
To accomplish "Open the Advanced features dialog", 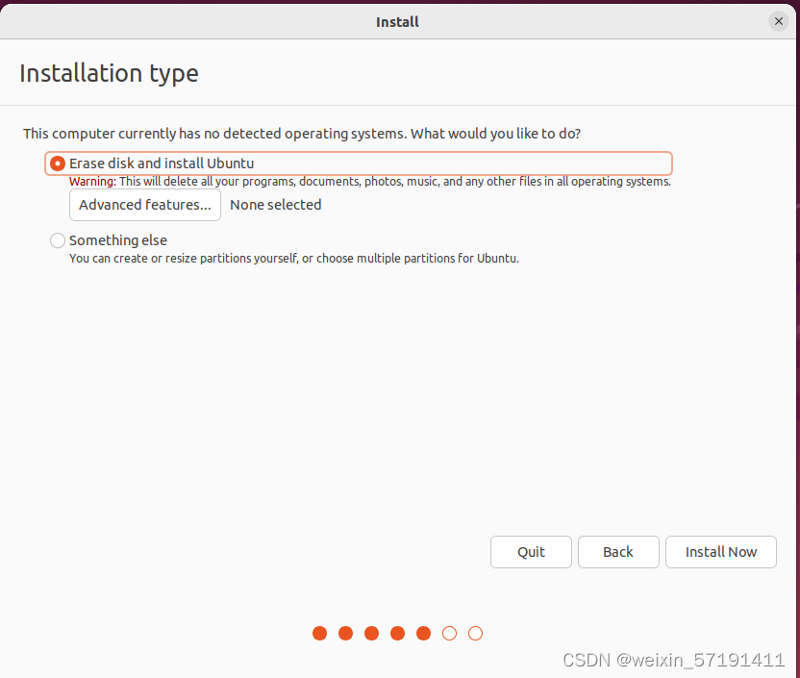I will click(144, 204).
